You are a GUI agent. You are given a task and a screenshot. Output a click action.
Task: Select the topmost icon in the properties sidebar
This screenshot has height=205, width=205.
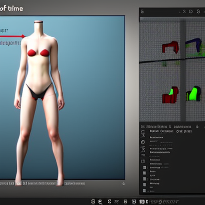pyautogui.click(x=143, y=134)
